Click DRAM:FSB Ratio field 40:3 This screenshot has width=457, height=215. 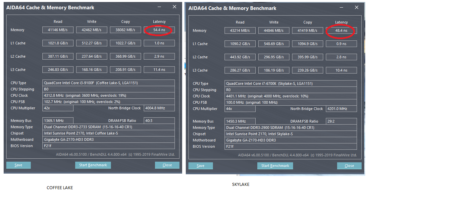159,121
